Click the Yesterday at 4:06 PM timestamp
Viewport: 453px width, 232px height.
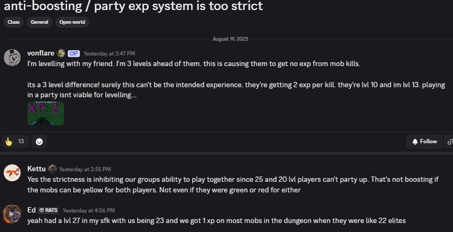click(x=89, y=210)
